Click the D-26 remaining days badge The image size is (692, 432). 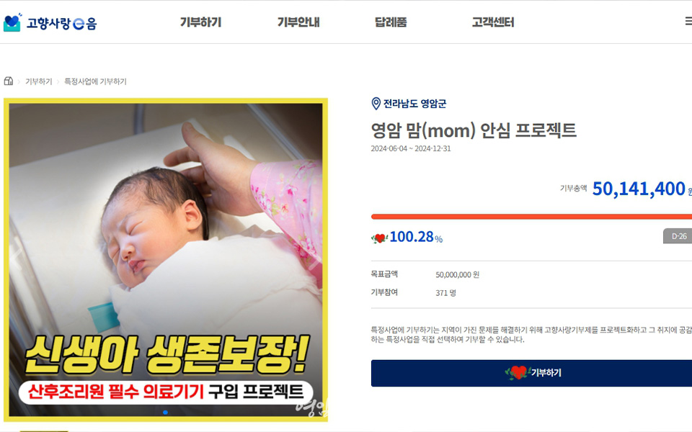click(678, 236)
